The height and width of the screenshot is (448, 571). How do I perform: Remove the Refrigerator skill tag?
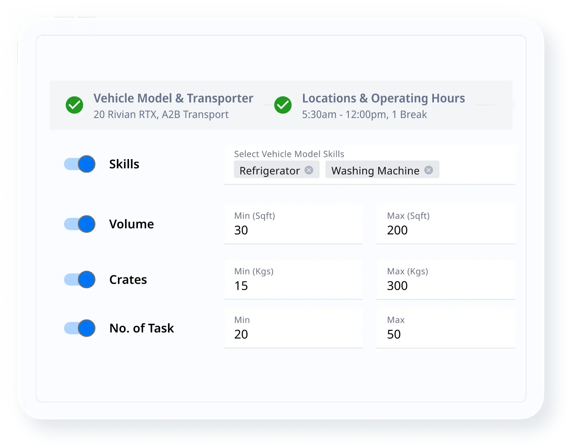click(309, 170)
